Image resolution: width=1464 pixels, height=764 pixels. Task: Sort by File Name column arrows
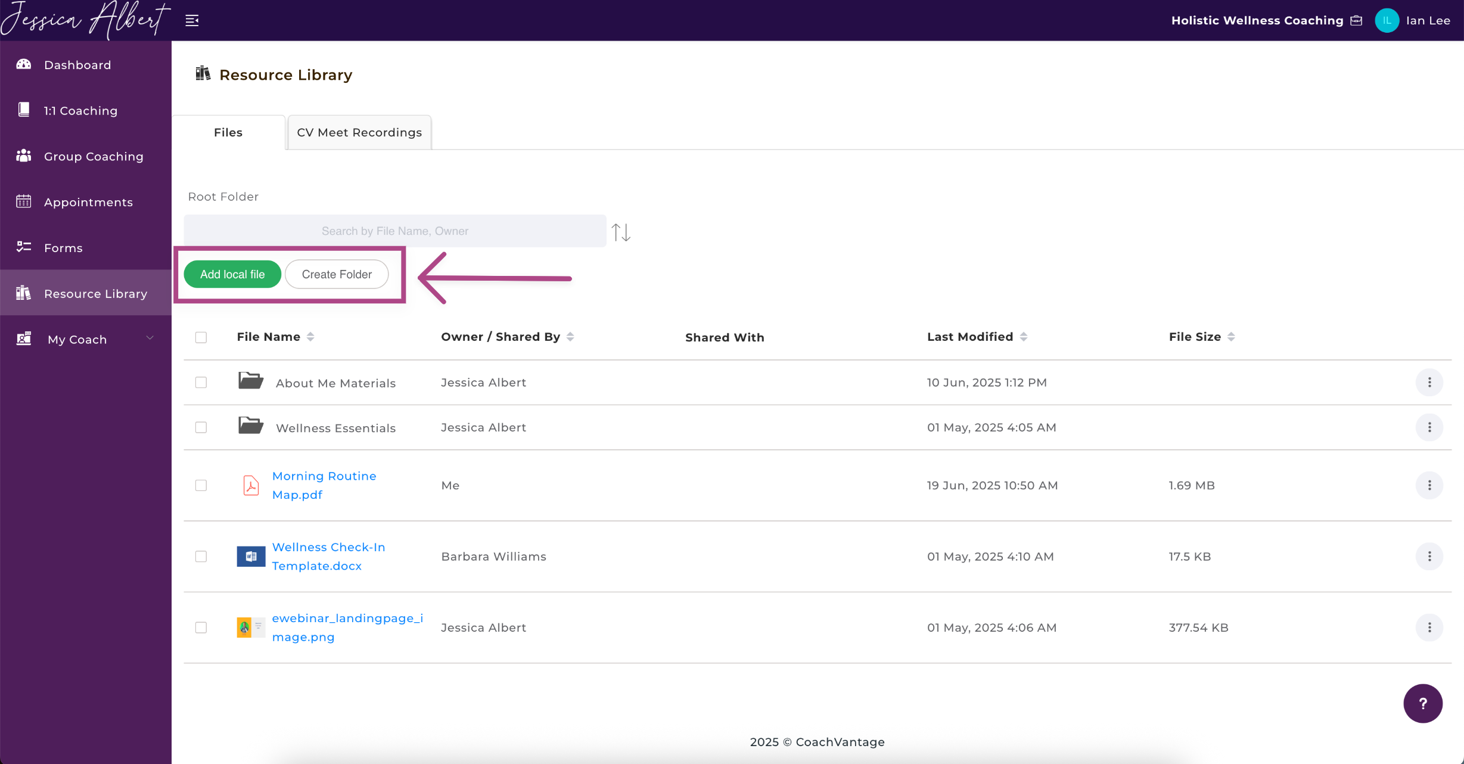tap(310, 337)
